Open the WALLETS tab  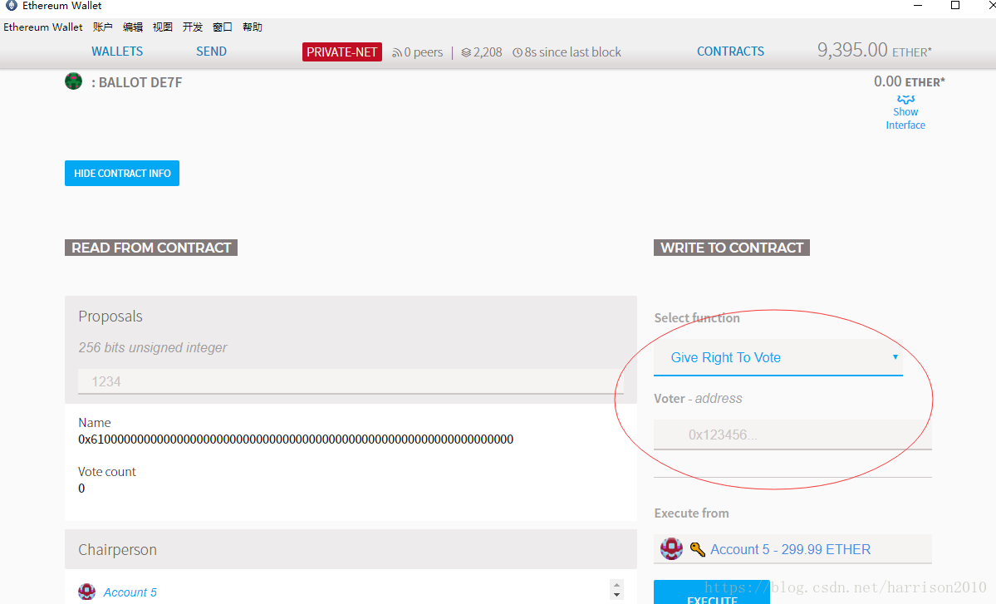pyautogui.click(x=117, y=52)
